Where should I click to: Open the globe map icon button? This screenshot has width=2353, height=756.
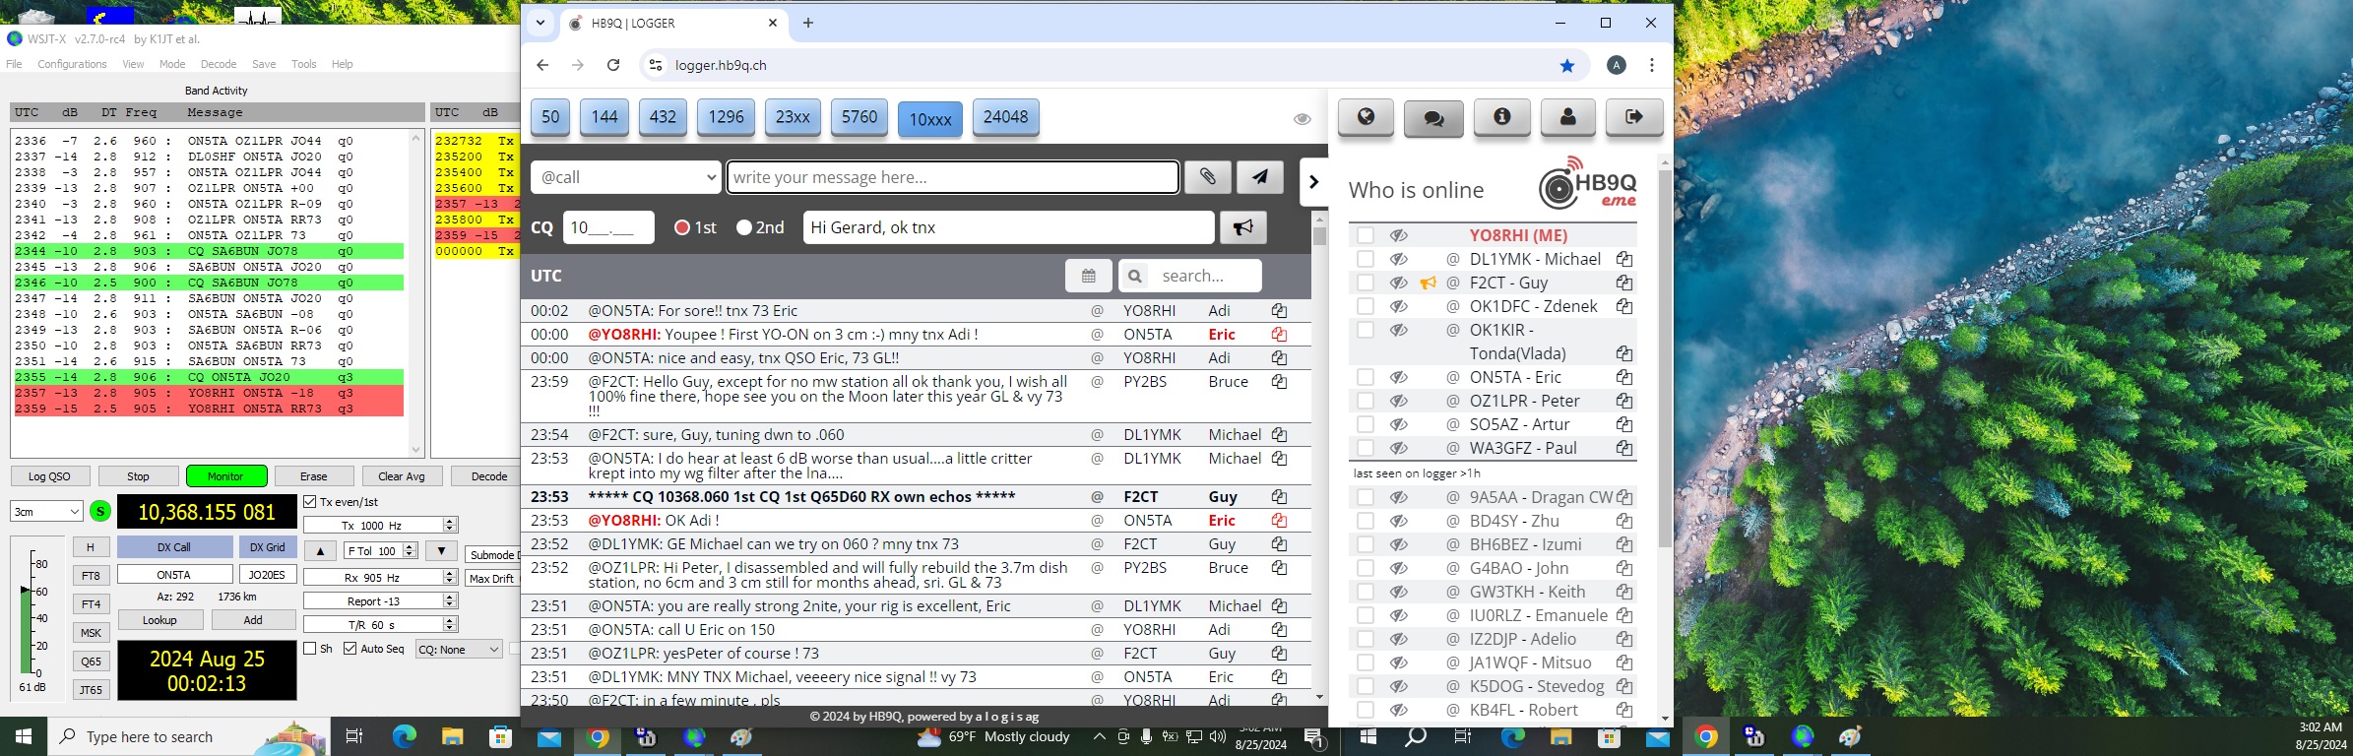coord(1366,117)
